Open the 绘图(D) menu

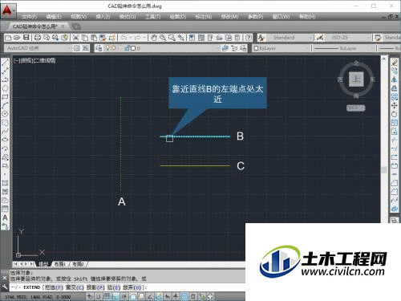click(x=178, y=17)
